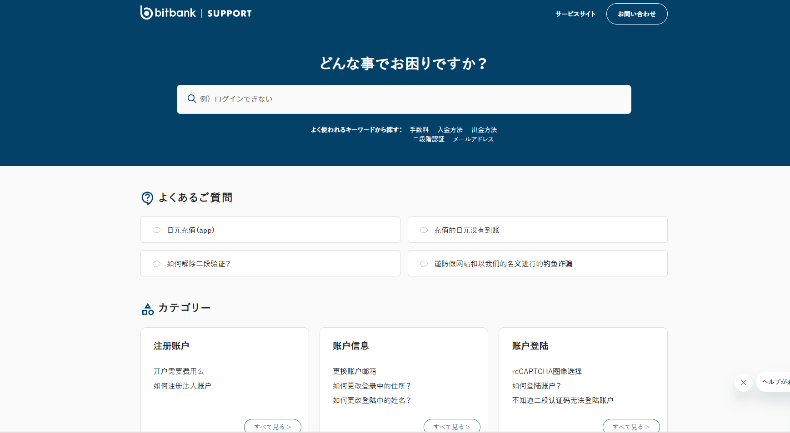Click the magnifying glass search icon

click(192, 98)
